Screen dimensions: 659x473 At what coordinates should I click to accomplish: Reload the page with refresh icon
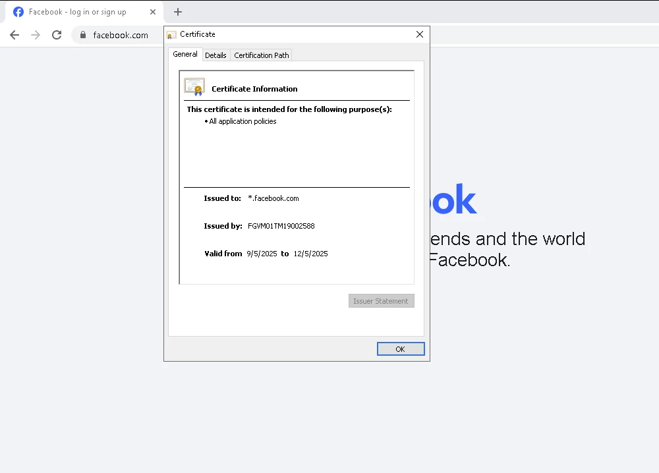pyautogui.click(x=57, y=35)
